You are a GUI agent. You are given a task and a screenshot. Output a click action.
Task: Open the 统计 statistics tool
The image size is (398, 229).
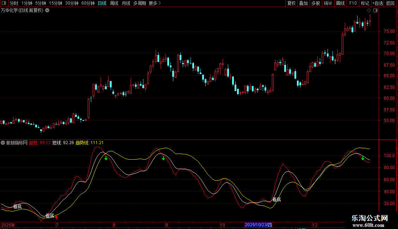coord(328,3)
